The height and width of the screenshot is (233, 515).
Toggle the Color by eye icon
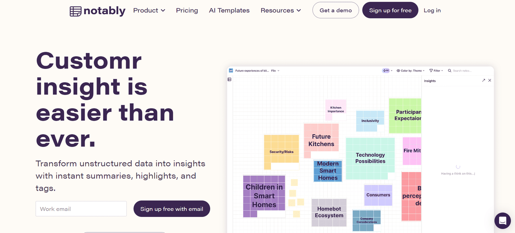tap(398, 70)
